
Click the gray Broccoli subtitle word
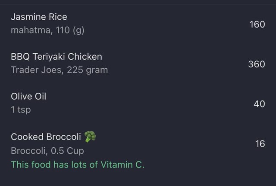click(29, 151)
